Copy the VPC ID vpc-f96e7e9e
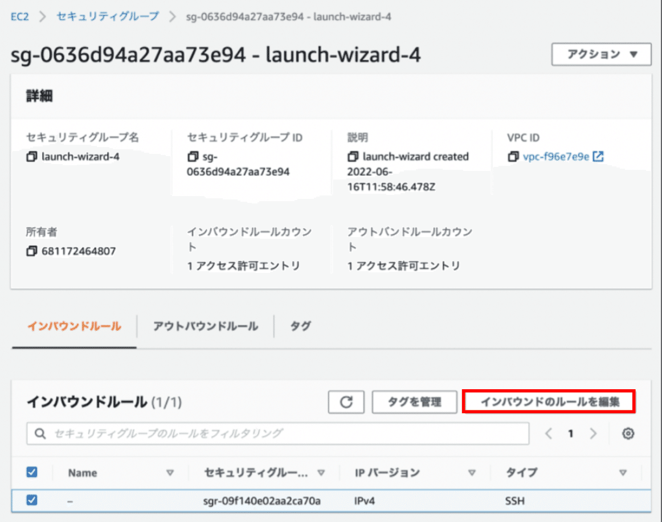The height and width of the screenshot is (522, 662). [x=513, y=157]
